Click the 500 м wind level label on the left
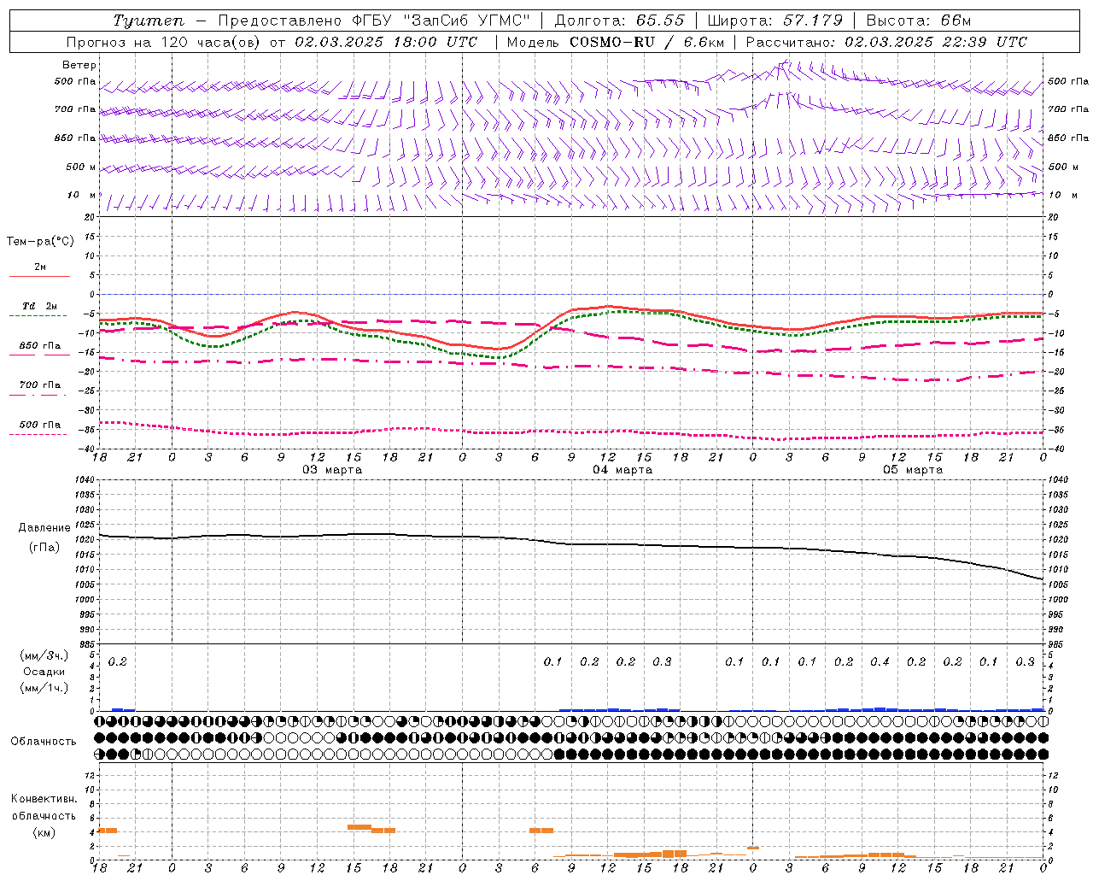 point(81,167)
